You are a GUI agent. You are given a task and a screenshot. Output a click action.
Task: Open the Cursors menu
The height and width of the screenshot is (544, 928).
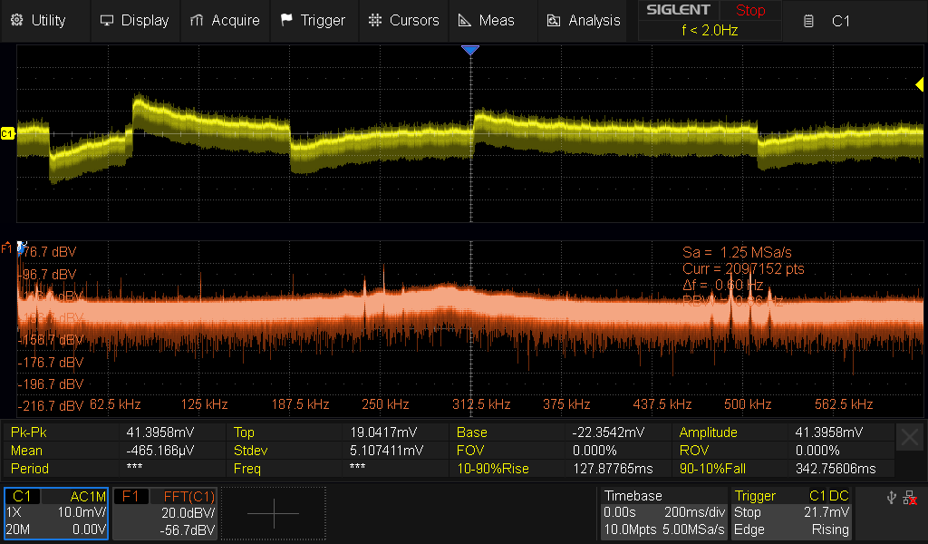point(404,20)
